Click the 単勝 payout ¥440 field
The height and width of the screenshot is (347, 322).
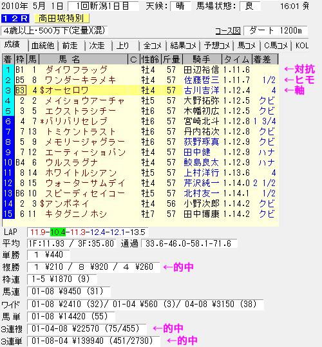[48, 255]
